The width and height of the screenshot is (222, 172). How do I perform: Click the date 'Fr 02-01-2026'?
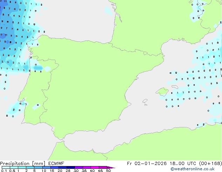147,164
